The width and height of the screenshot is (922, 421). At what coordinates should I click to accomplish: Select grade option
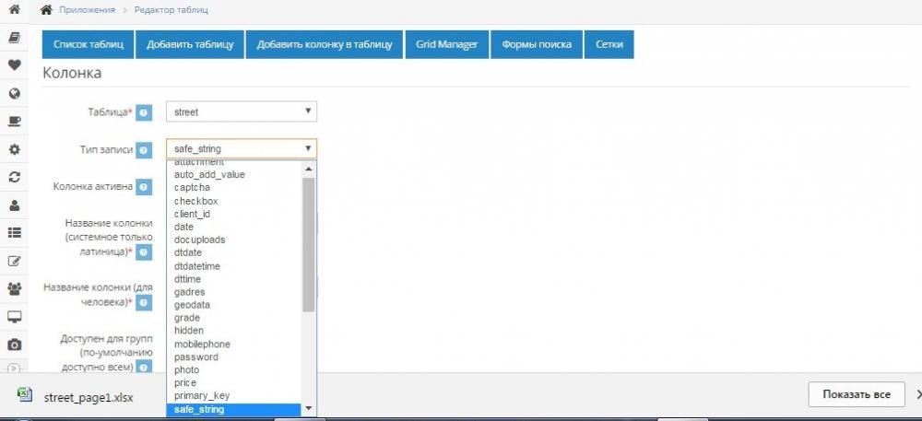coord(234,318)
